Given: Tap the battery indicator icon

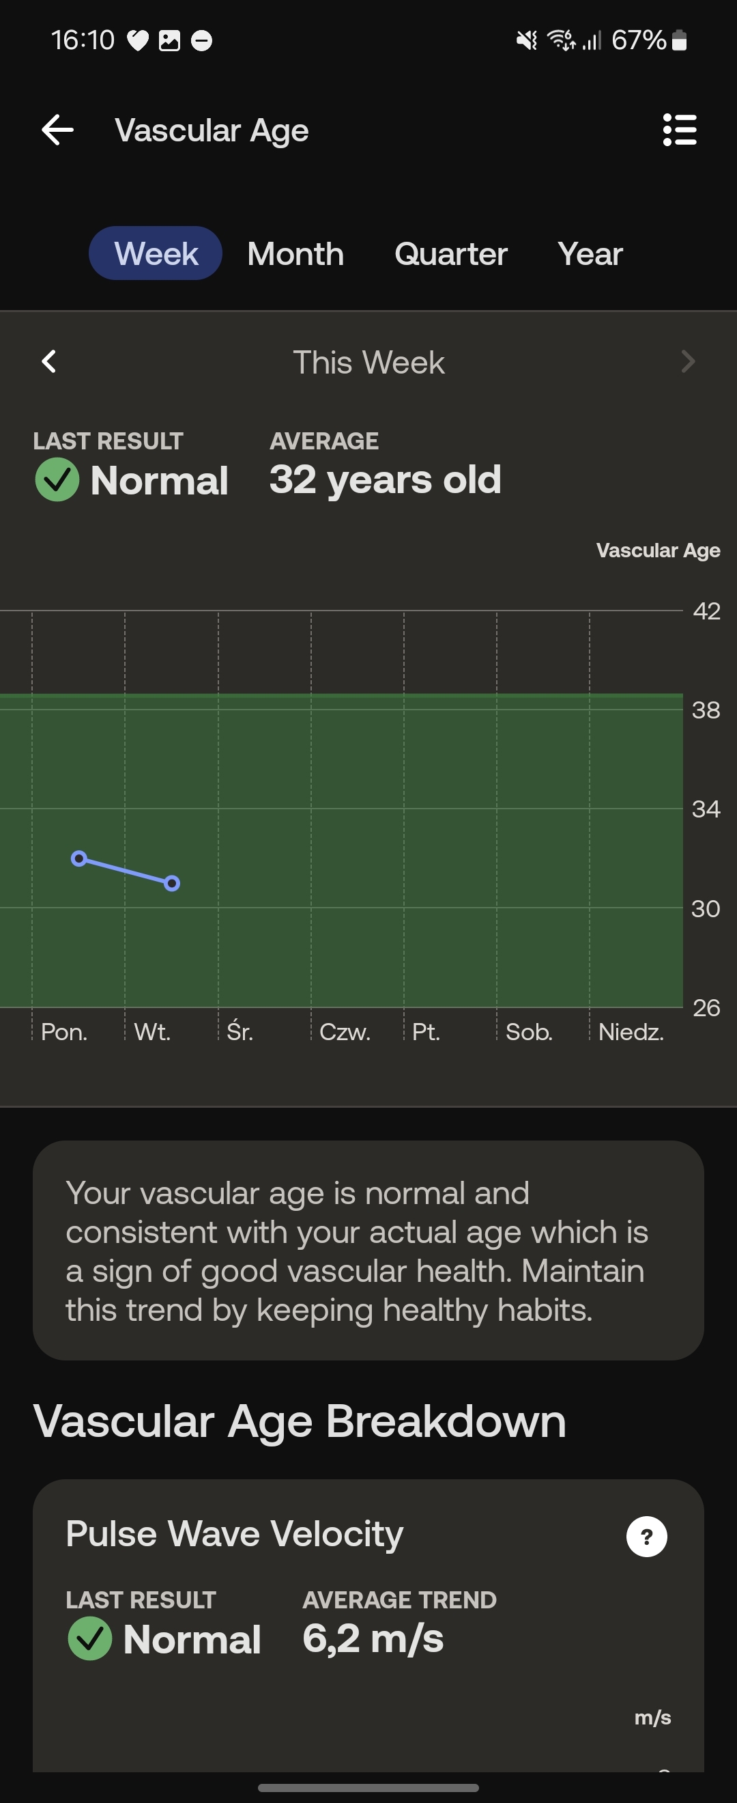Looking at the screenshot, I should click(x=679, y=40).
